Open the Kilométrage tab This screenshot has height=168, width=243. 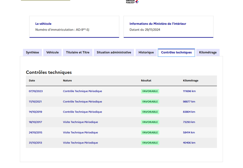point(208,52)
